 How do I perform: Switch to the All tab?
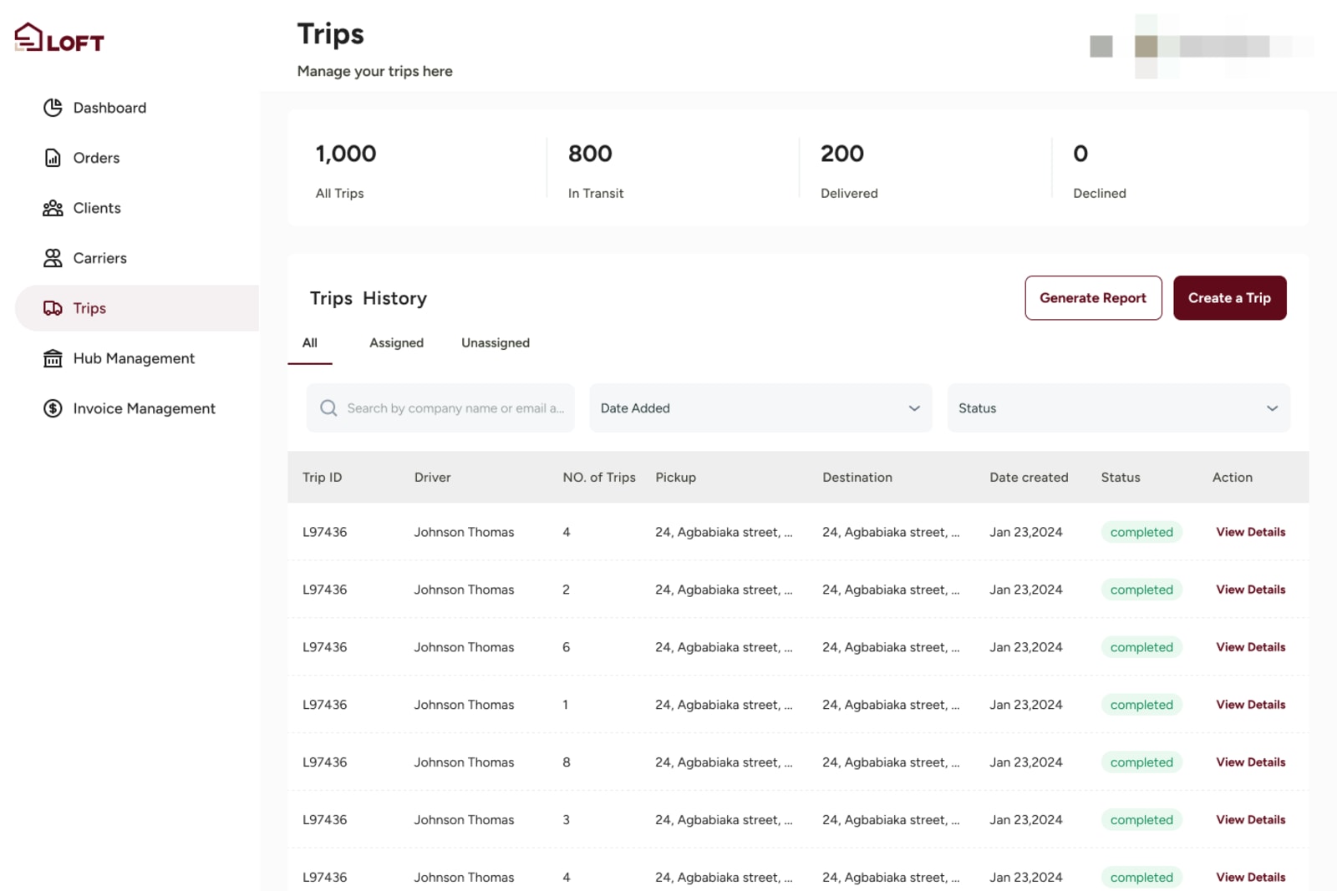coord(309,343)
